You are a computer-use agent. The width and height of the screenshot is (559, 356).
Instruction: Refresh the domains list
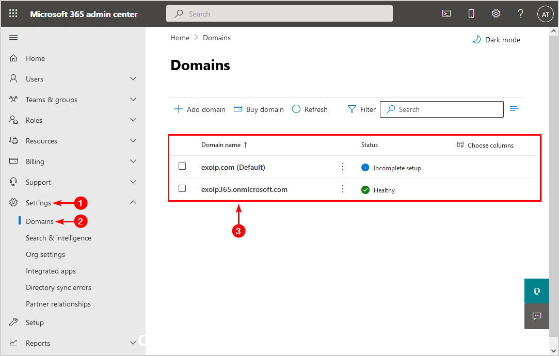coord(310,109)
